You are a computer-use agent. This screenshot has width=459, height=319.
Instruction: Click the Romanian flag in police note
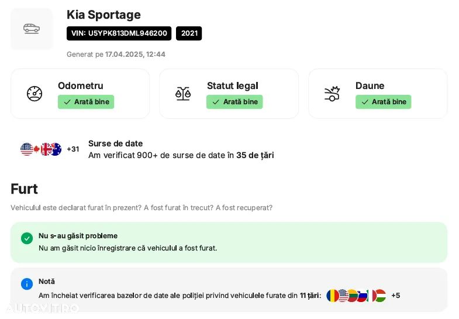tap(332, 296)
